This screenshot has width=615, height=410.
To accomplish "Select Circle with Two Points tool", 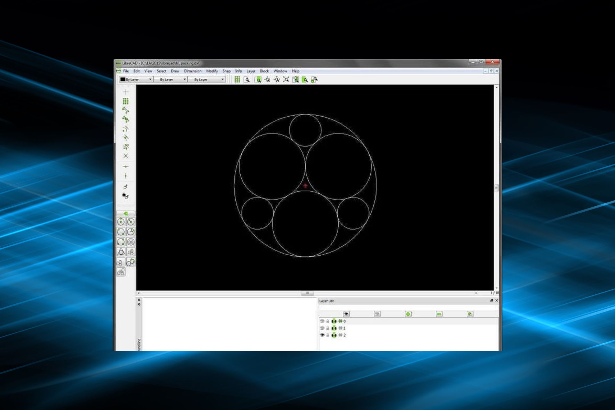I will click(x=121, y=232).
